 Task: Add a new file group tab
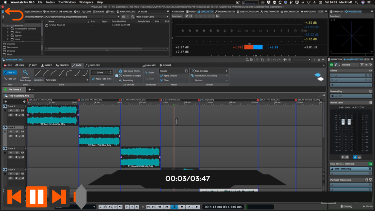(30, 90)
